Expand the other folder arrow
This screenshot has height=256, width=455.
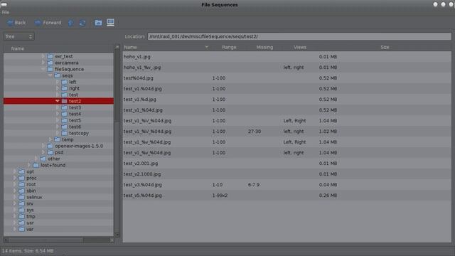pos(36,159)
